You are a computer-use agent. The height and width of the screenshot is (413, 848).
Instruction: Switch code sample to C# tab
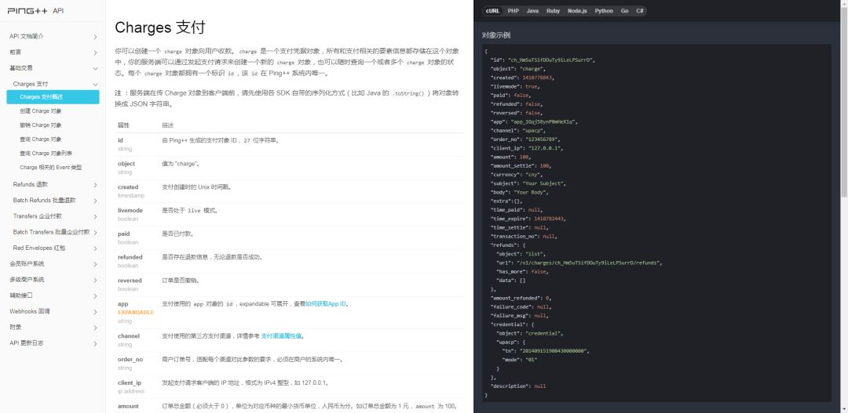pos(640,11)
